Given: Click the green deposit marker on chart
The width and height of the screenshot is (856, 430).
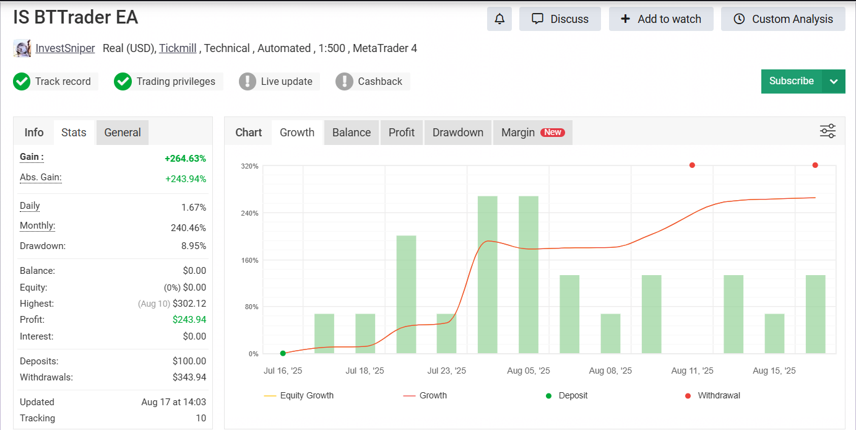Looking at the screenshot, I should coord(283,353).
